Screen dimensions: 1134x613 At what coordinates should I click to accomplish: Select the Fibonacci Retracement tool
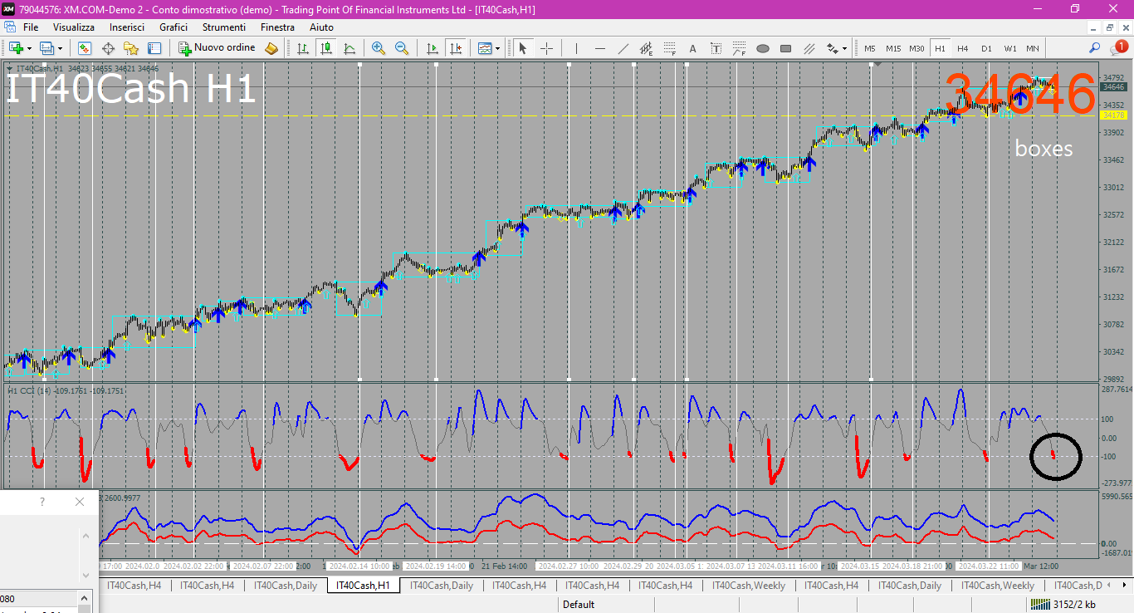(669, 48)
